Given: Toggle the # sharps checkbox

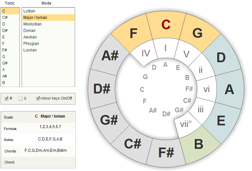Looking at the screenshot, I should click(x=6, y=98).
